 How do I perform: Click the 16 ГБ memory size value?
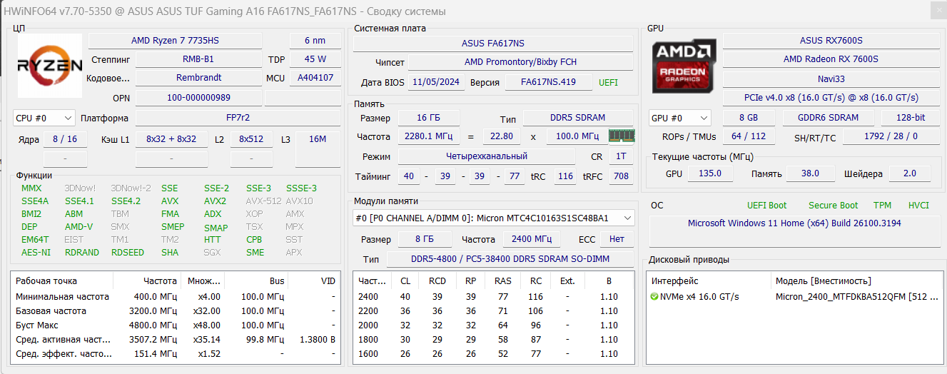pos(428,118)
